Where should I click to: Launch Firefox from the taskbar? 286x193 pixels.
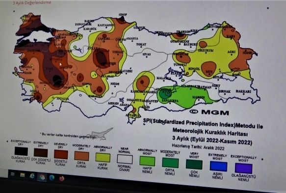62,178
